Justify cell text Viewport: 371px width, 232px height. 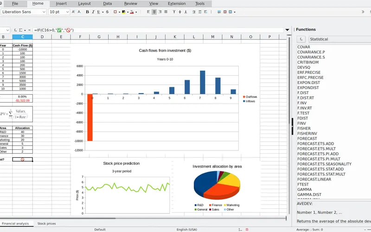[x=166, y=12]
